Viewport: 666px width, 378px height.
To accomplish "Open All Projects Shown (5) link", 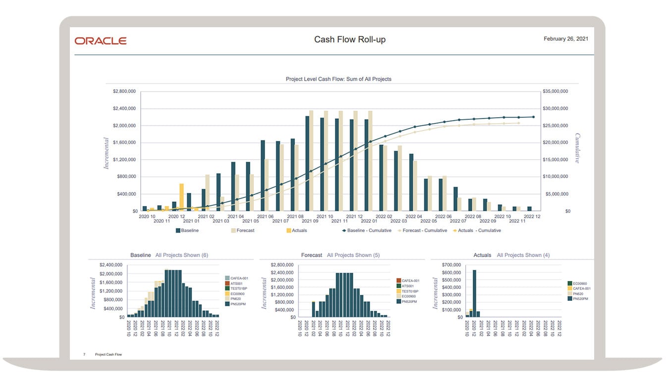I will (x=353, y=255).
